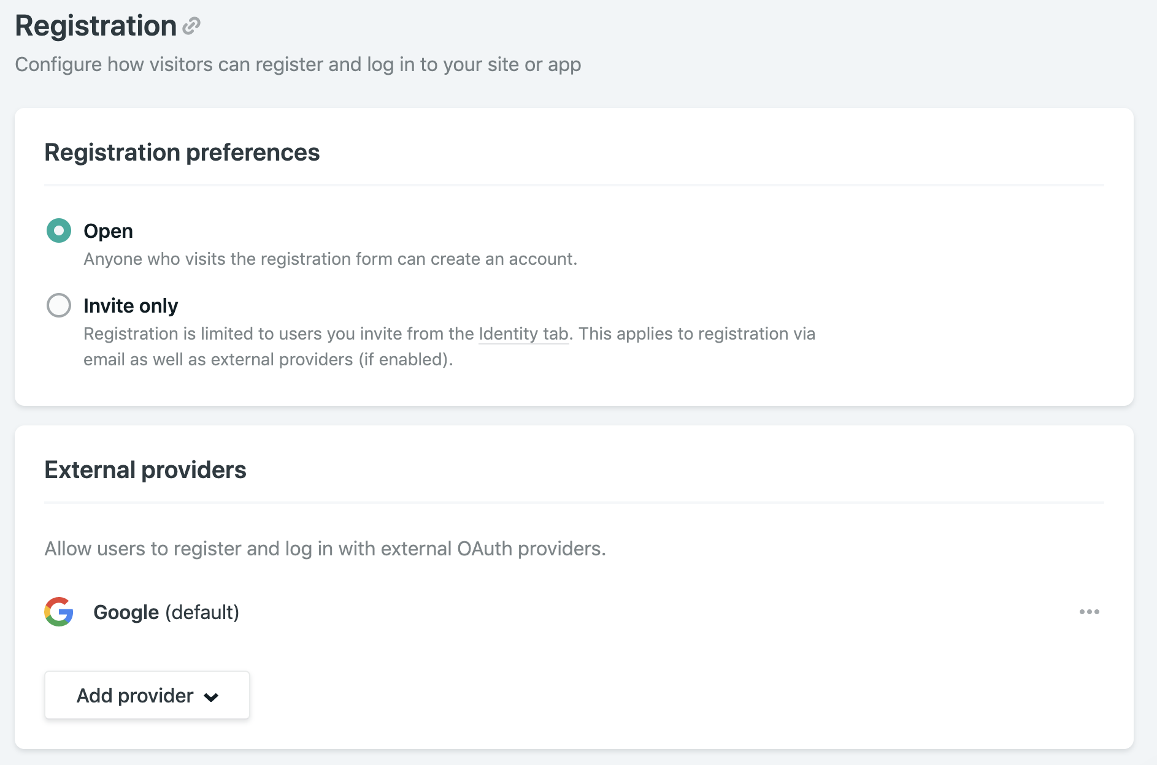Click the Registration preferences section heading
Screen dimensions: 1157x765
pyautogui.click(x=182, y=152)
